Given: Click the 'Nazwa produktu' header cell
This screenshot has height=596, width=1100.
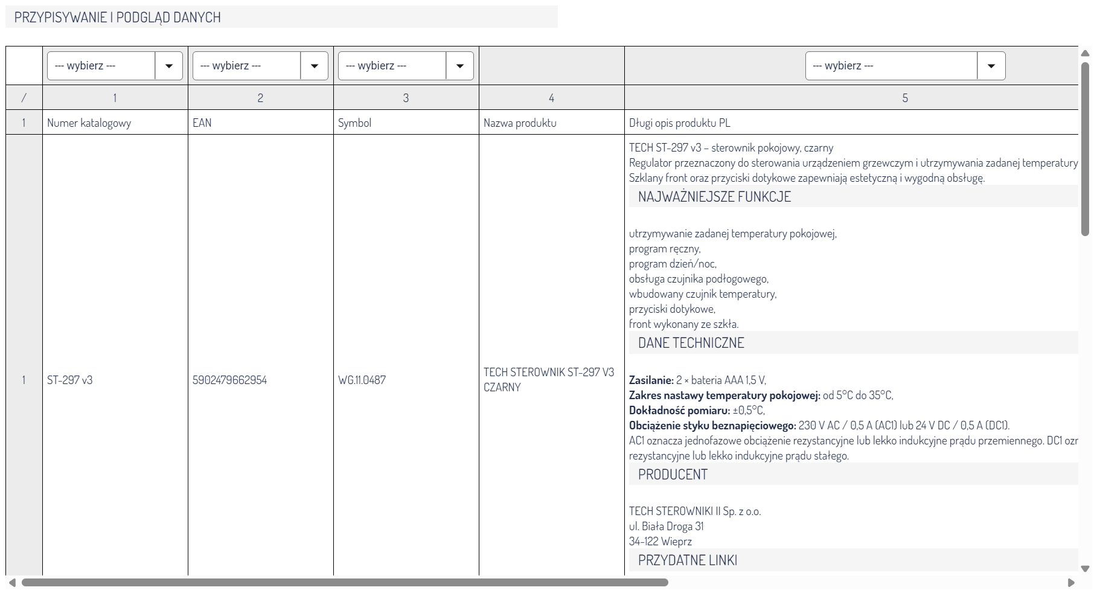Looking at the screenshot, I should (552, 123).
